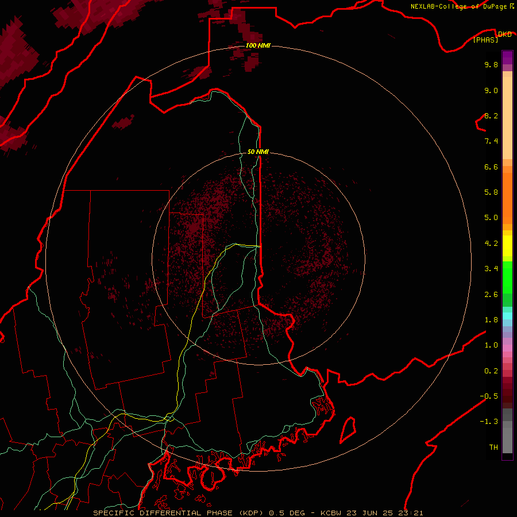
Task: Click the 8.2 scale value
Action: (x=491, y=115)
